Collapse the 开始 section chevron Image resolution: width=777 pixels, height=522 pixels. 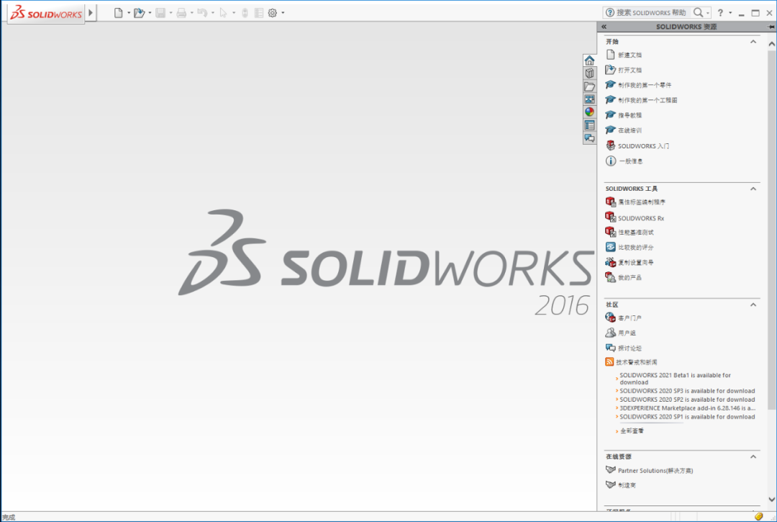click(753, 42)
